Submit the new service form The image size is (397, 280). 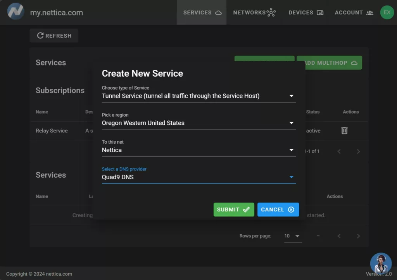[234, 210]
